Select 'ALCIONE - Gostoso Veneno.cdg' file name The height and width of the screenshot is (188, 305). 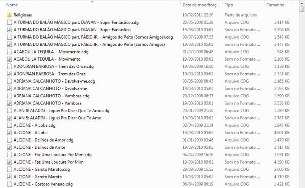point(43,184)
